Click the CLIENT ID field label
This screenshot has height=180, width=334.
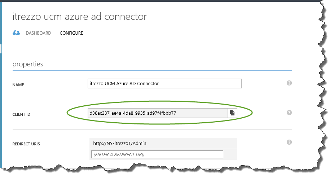[x=21, y=114]
